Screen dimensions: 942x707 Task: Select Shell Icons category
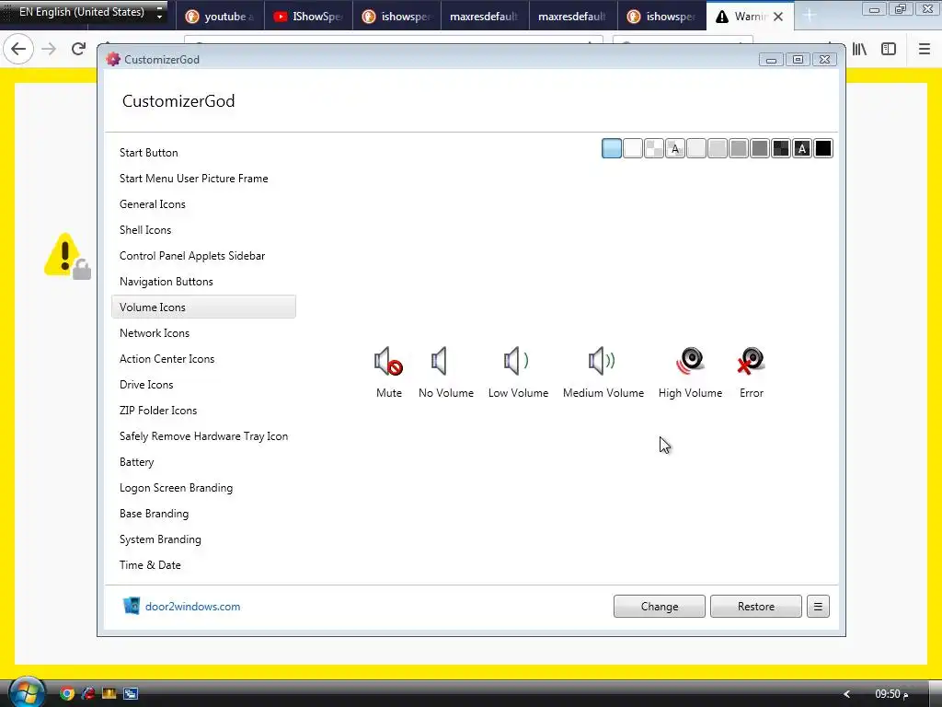[203, 230]
